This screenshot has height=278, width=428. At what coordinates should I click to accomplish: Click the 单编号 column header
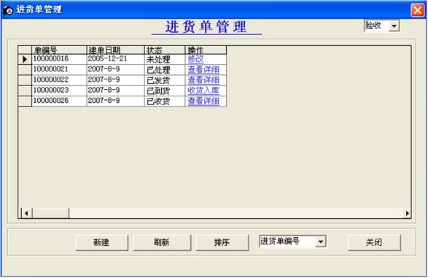(x=59, y=50)
